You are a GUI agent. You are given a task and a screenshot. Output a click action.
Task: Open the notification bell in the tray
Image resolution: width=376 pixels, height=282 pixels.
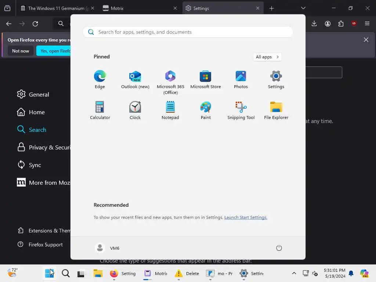click(351, 273)
